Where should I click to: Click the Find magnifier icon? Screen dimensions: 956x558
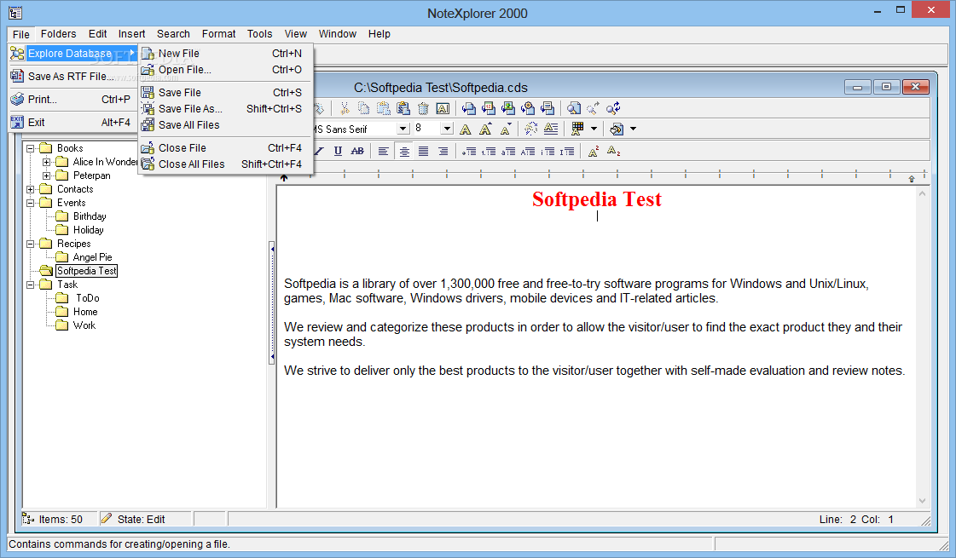574,108
